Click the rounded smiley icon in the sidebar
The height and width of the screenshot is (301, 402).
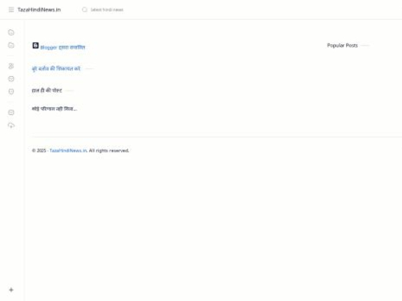point(11,91)
